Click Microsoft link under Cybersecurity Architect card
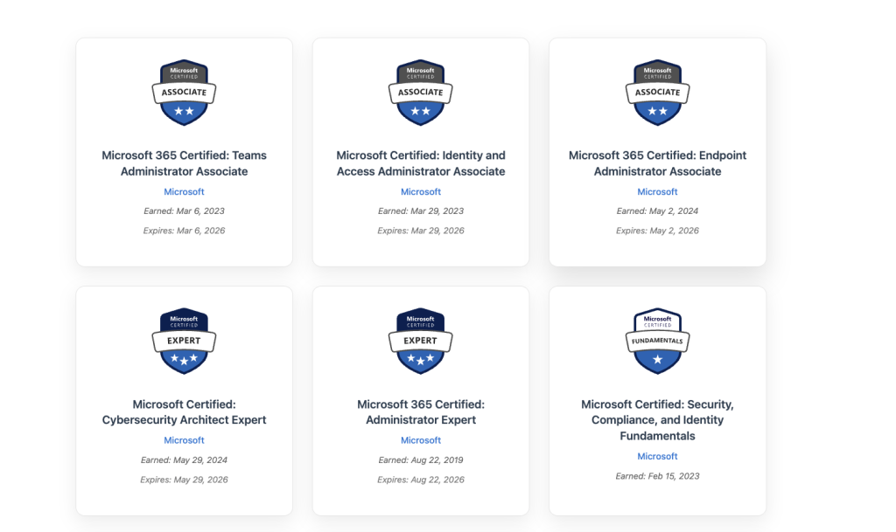The image size is (896, 532). pyautogui.click(x=184, y=440)
